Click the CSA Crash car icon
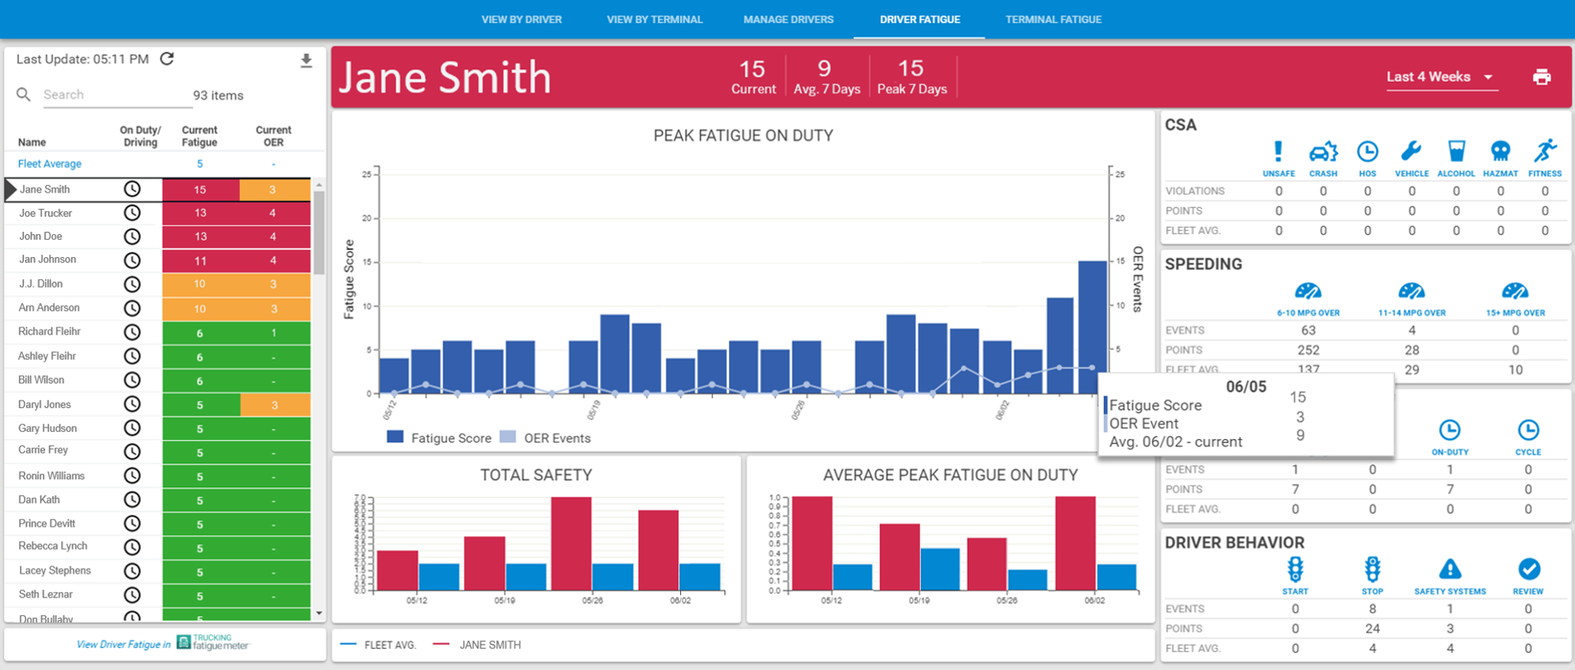The width and height of the screenshot is (1575, 670). [x=1323, y=152]
